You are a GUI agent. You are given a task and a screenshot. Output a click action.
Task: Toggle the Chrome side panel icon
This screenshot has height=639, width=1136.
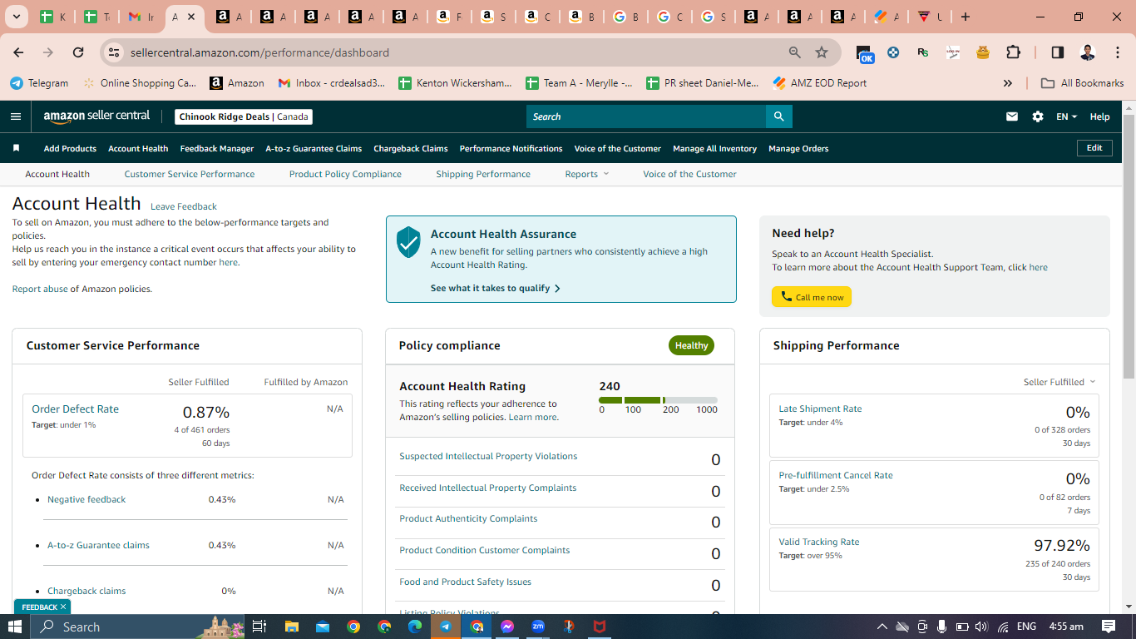tap(1058, 52)
